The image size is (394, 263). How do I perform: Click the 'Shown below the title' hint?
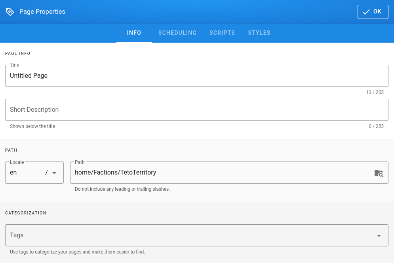click(x=32, y=126)
